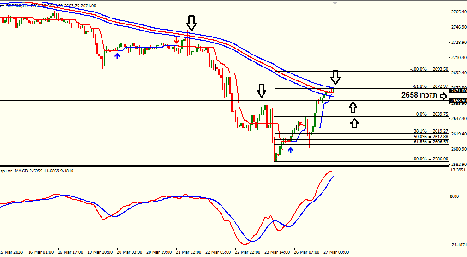Screen dimensions: 467x257
Task: Click the 20 Mar 03:00 time label
Action: tap(130, 252)
